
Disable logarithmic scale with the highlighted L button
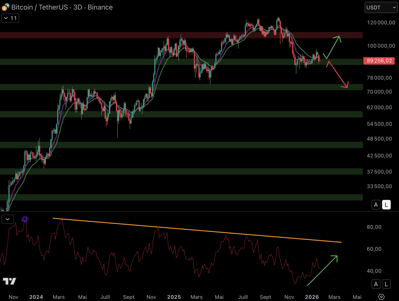[x=386, y=205]
